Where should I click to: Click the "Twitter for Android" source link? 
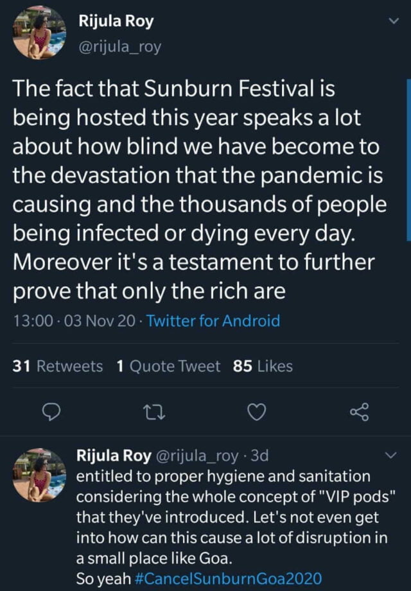(x=213, y=321)
